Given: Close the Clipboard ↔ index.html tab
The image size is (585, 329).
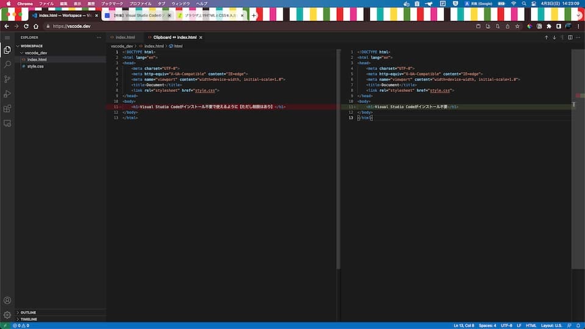Looking at the screenshot, I should tap(200, 37).
